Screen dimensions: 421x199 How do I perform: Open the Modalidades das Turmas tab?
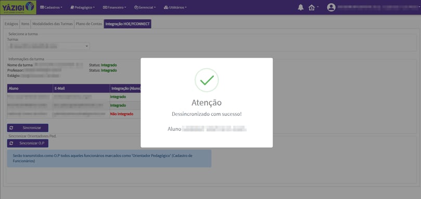tap(53, 24)
